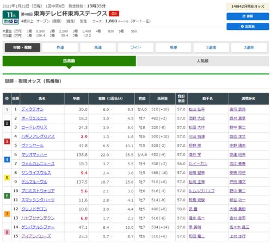Image resolution: width=272 pixels, height=244 pixels.
Task: Click the orange frame number 7 box
Action: point(7,214)
